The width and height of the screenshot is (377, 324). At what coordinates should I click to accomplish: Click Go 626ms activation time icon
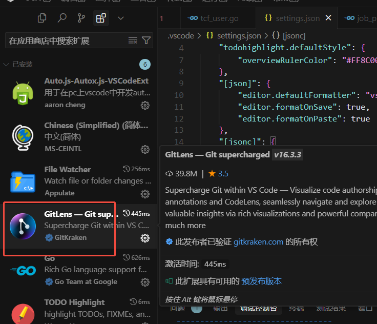[x=127, y=257]
